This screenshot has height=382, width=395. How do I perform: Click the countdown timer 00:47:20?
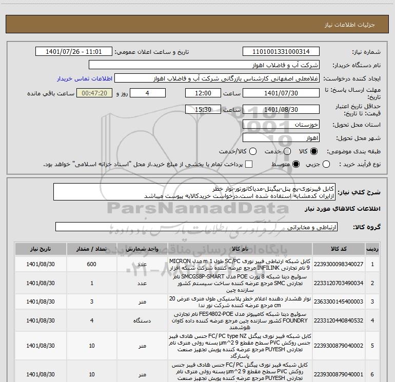(x=94, y=93)
